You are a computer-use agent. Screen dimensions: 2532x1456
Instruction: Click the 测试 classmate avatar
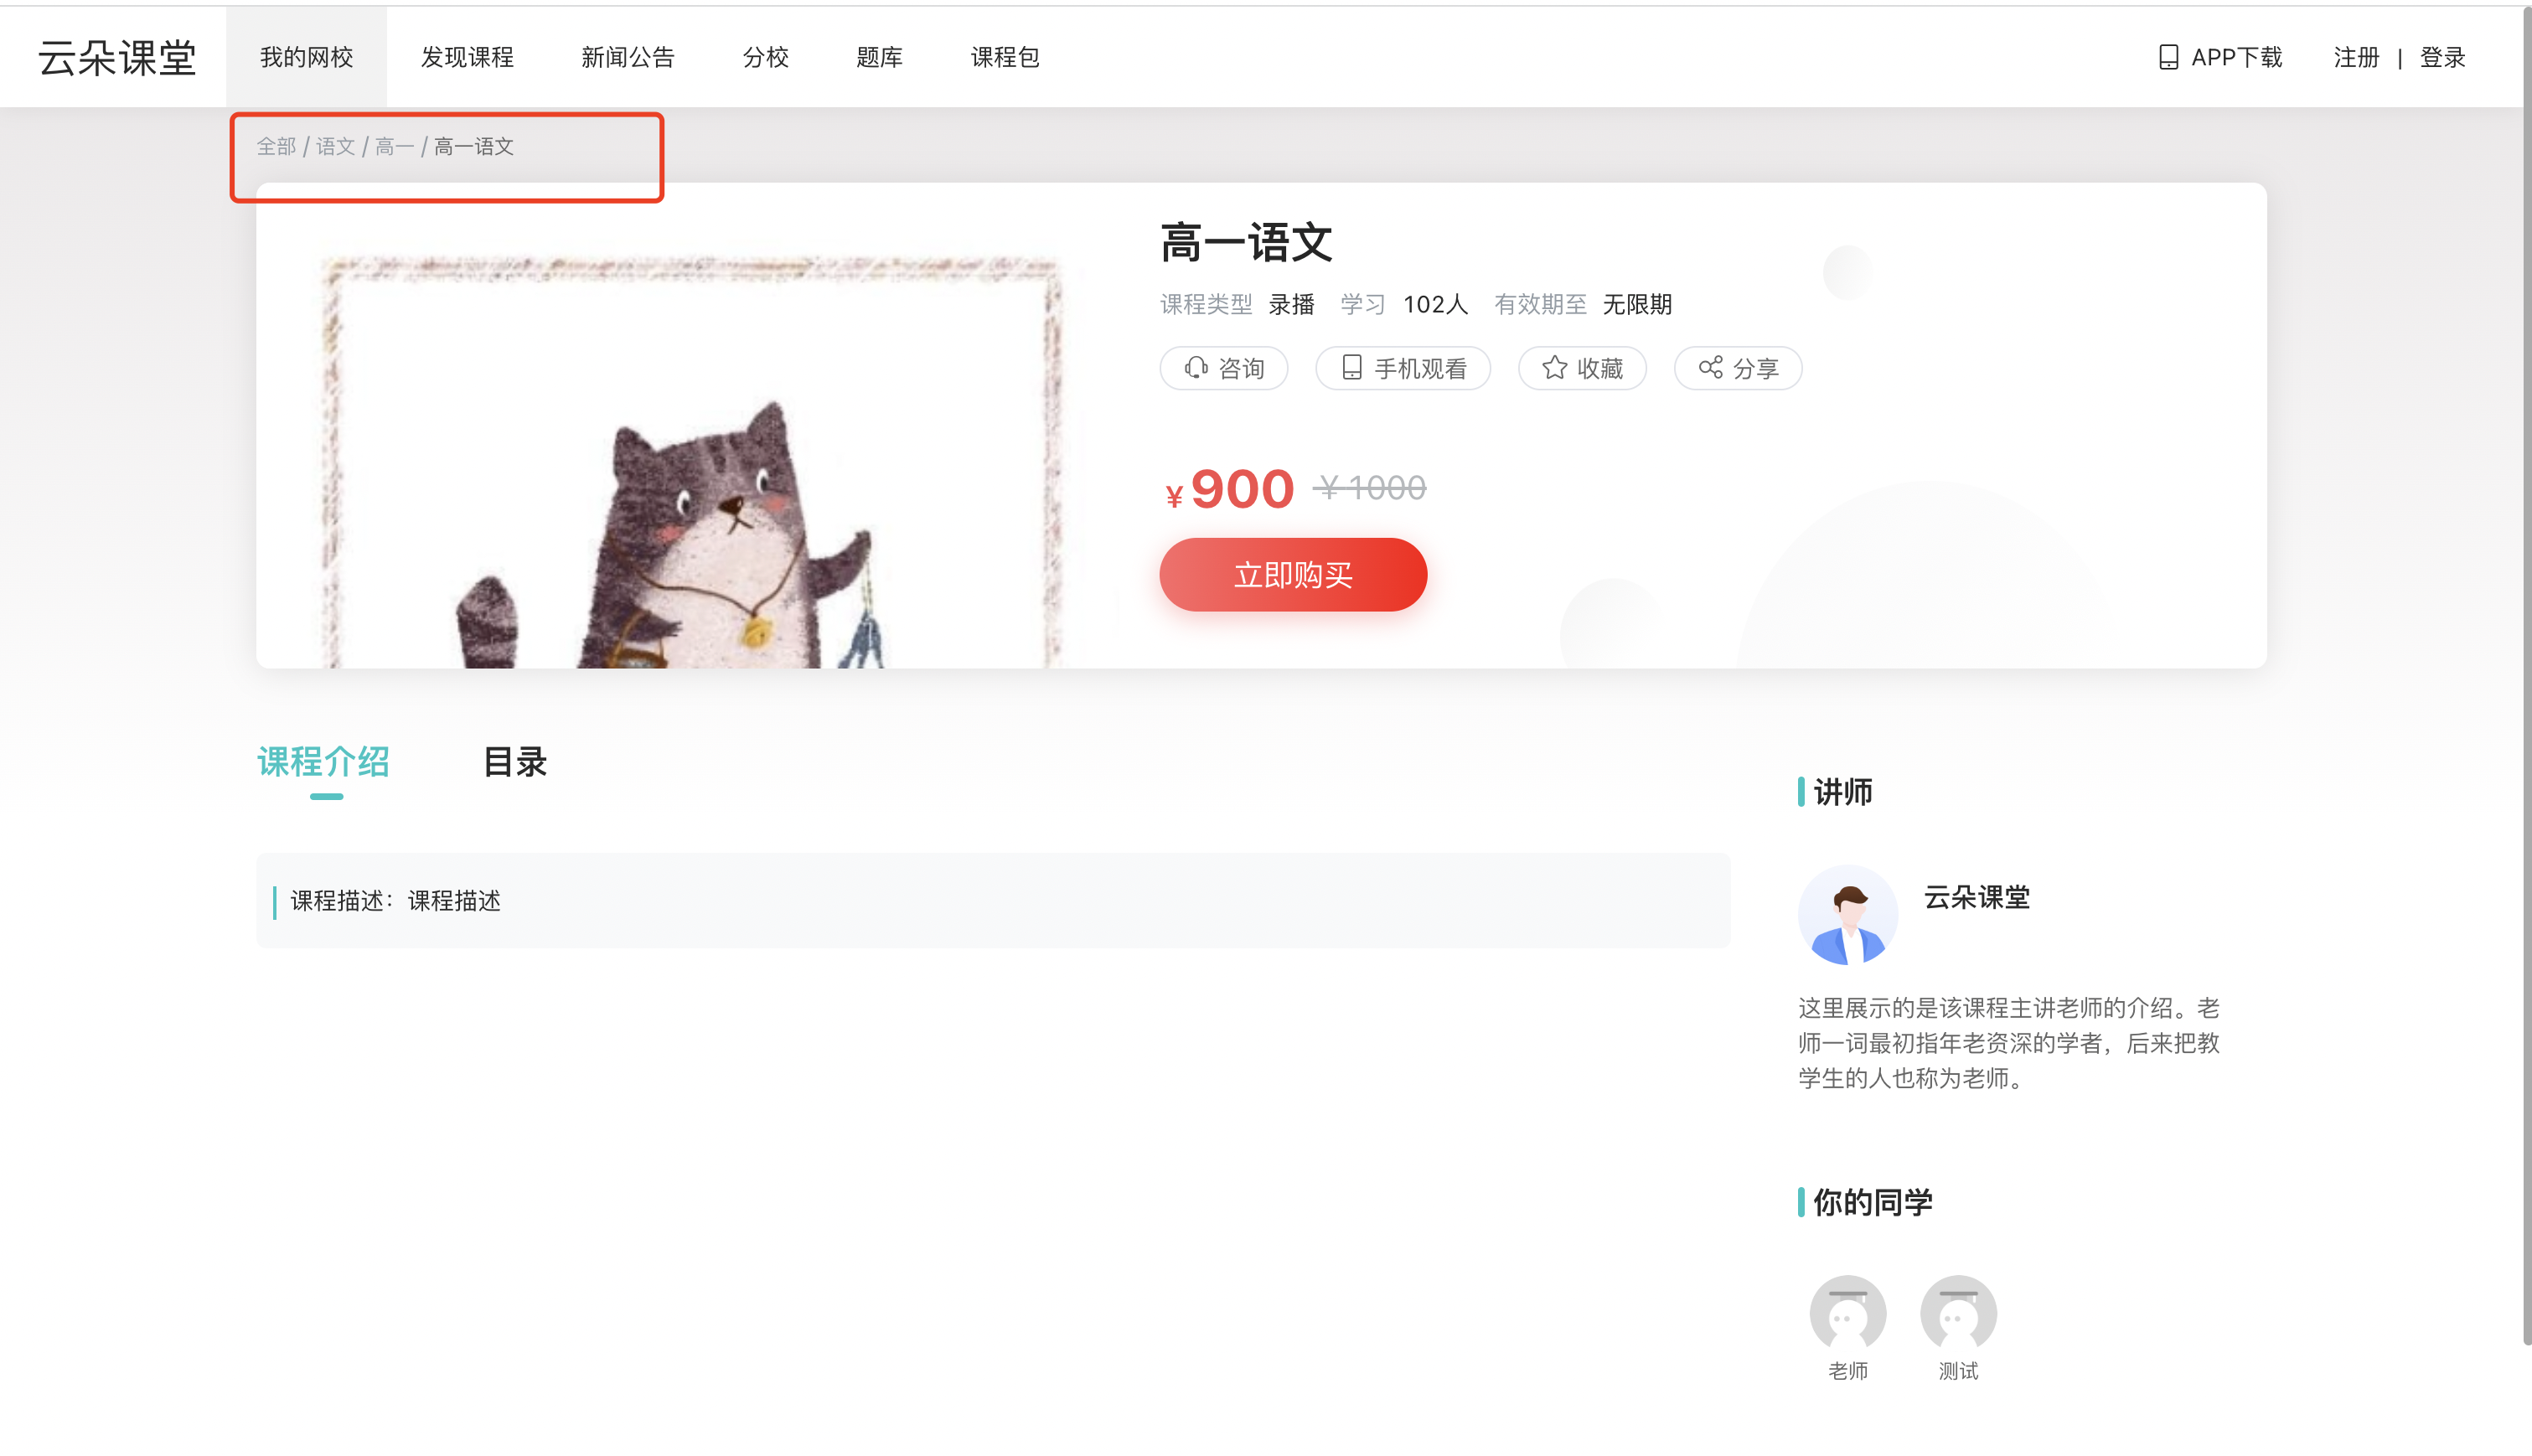point(1957,1313)
